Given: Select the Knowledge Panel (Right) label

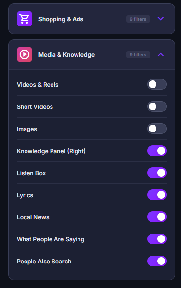Looking at the screenshot, I should coord(51,151).
